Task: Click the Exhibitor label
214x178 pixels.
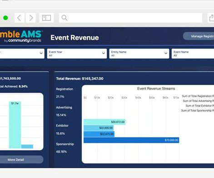Action: (x=62, y=125)
